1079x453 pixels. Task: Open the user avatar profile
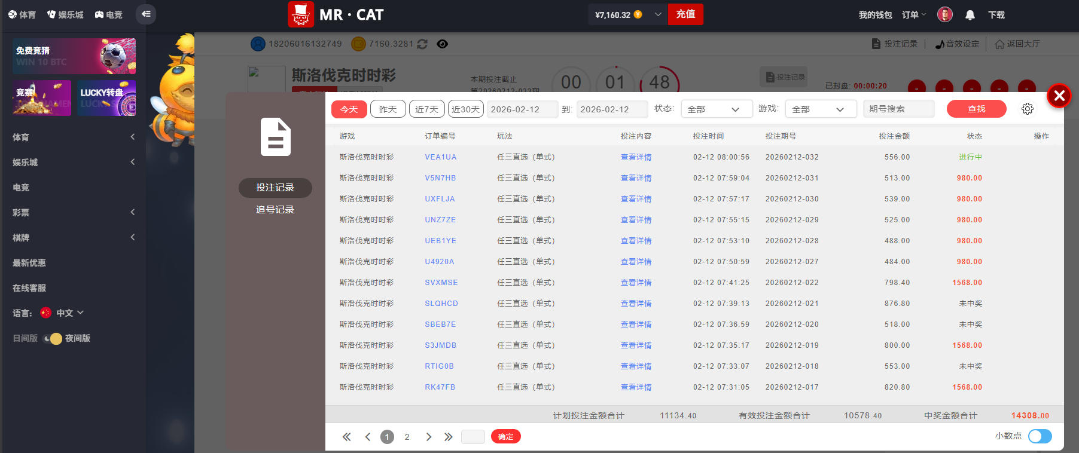(945, 15)
